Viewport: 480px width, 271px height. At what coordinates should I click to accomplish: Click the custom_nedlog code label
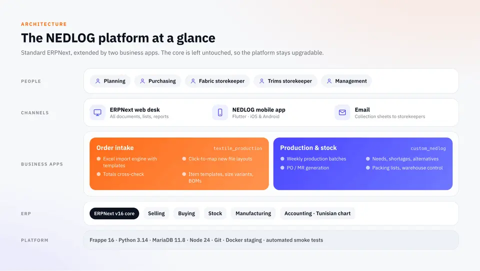(x=428, y=148)
